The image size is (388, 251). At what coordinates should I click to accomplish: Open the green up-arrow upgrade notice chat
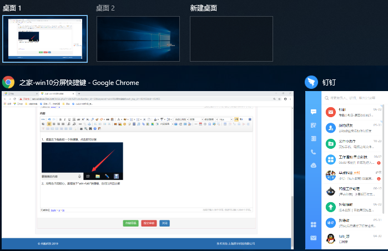coord(330,207)
